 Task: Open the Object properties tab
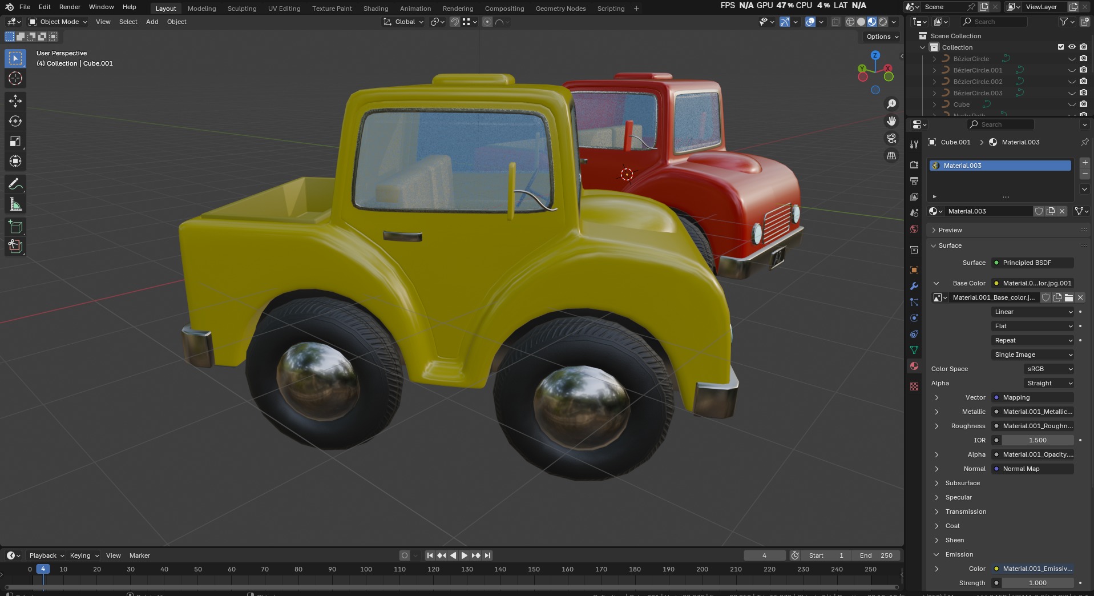coord(914,269)
